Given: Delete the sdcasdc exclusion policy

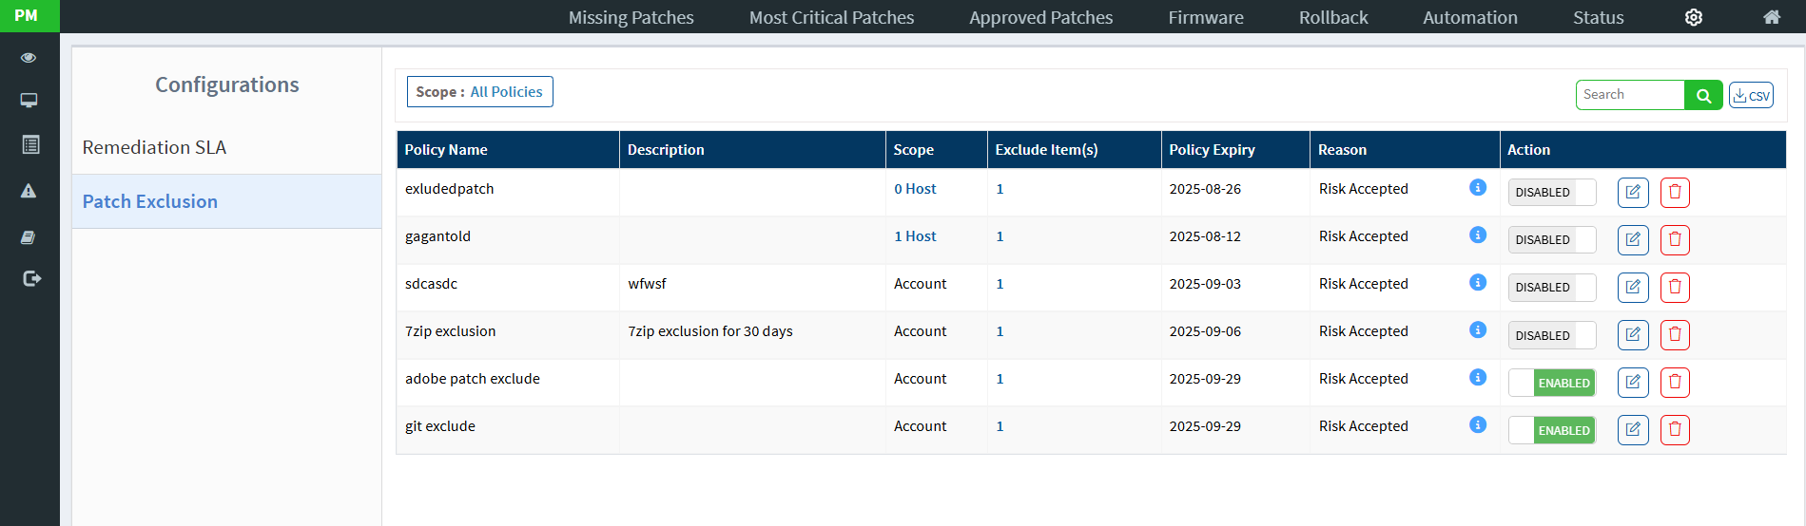Looking at the screenshot, I should [x=1675, y=288].
